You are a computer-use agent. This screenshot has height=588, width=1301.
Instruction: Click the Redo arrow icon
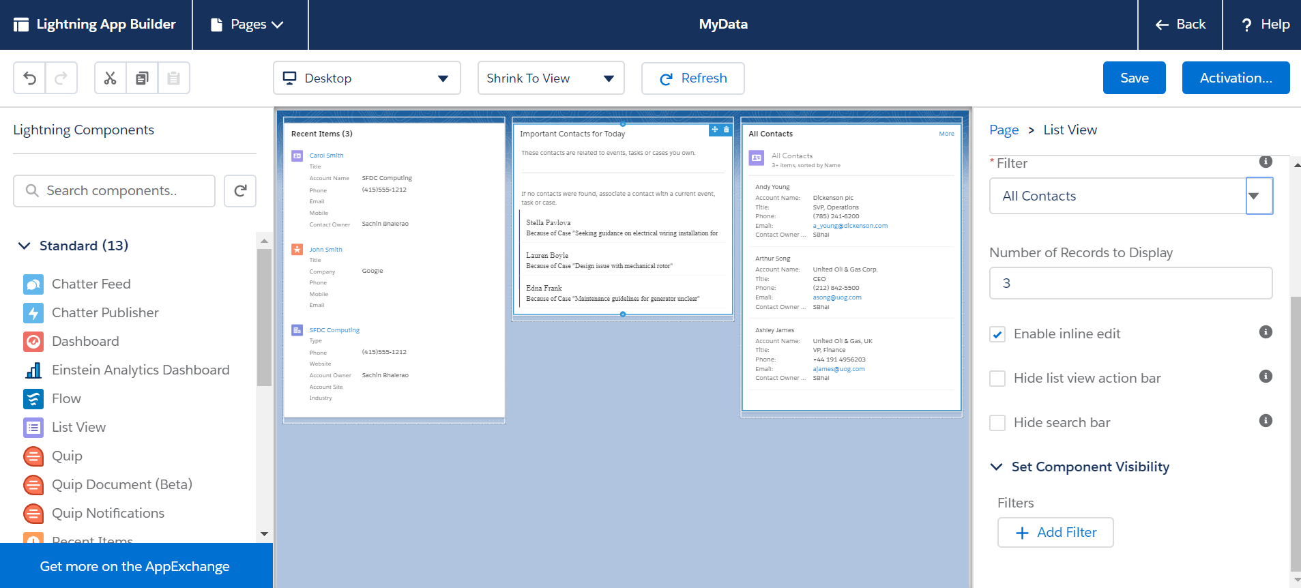(x=61, y=78)
